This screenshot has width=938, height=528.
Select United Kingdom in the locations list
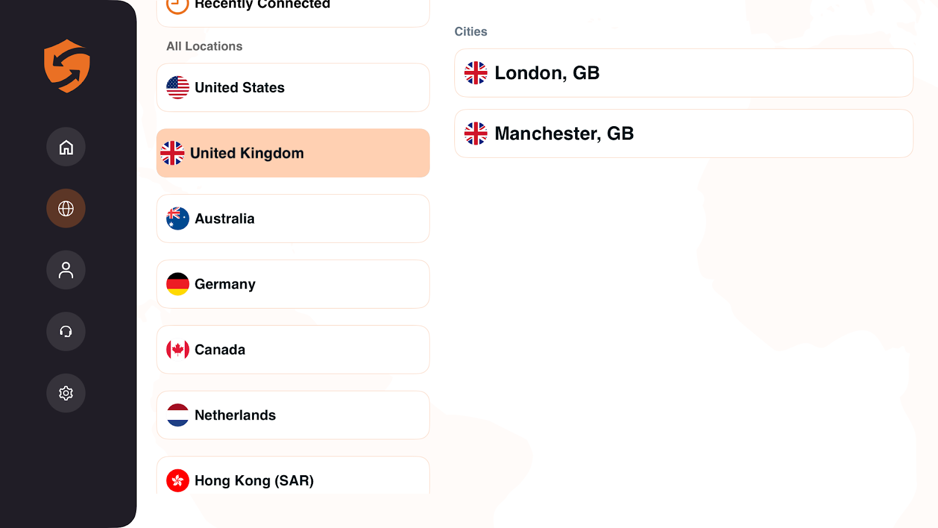(293, 153)
